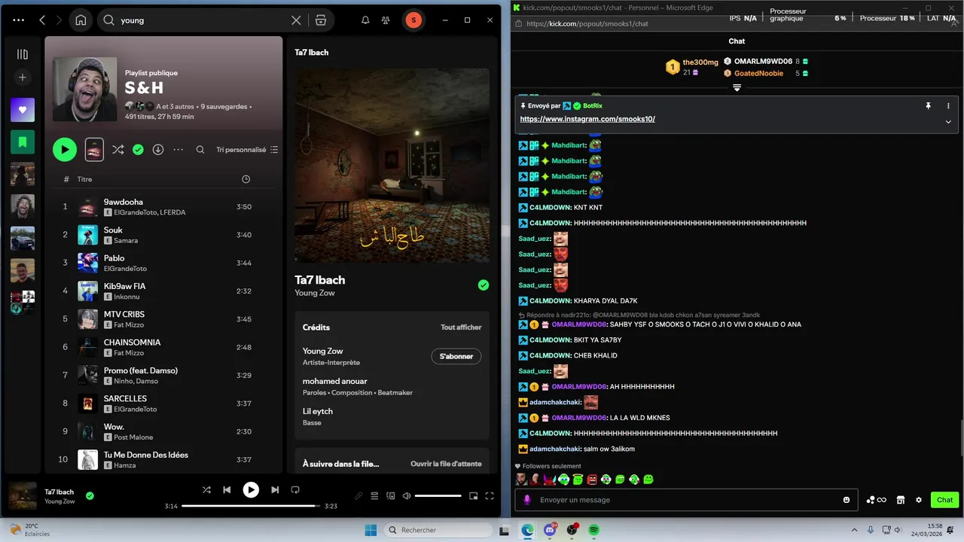This screenshot has height=542, width=964.
Task: Open artist Post Malone link
Action: click(133, 437)
